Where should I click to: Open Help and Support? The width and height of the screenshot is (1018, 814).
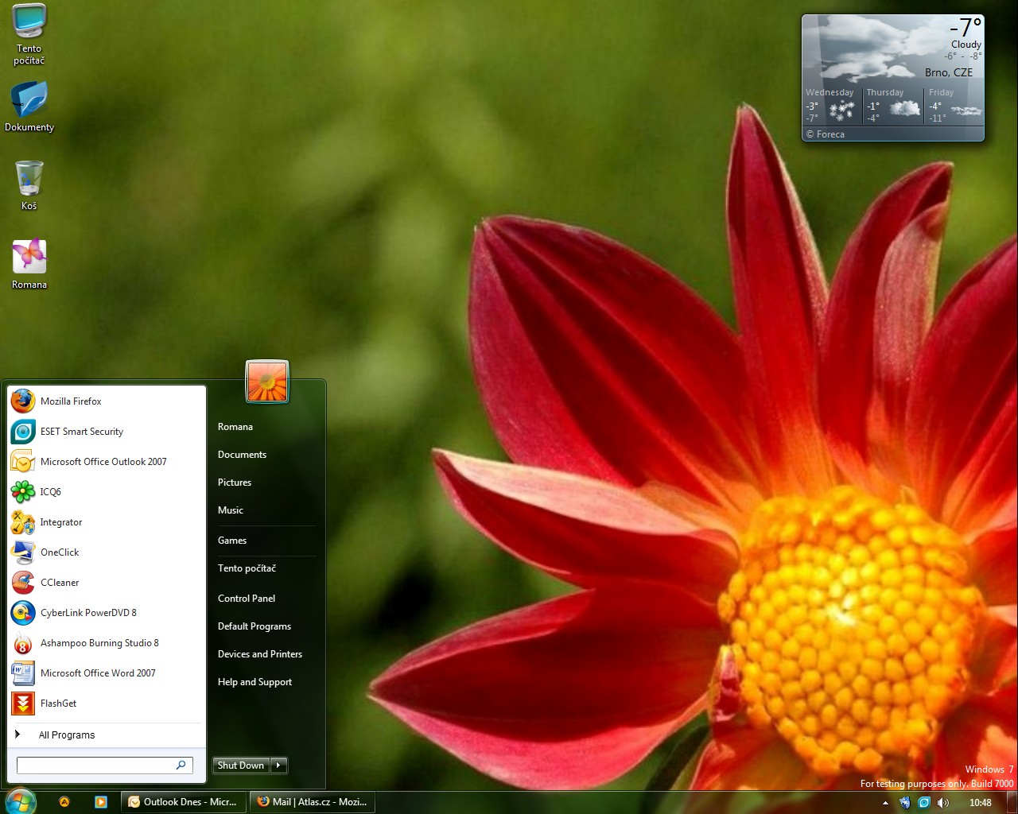254,682
